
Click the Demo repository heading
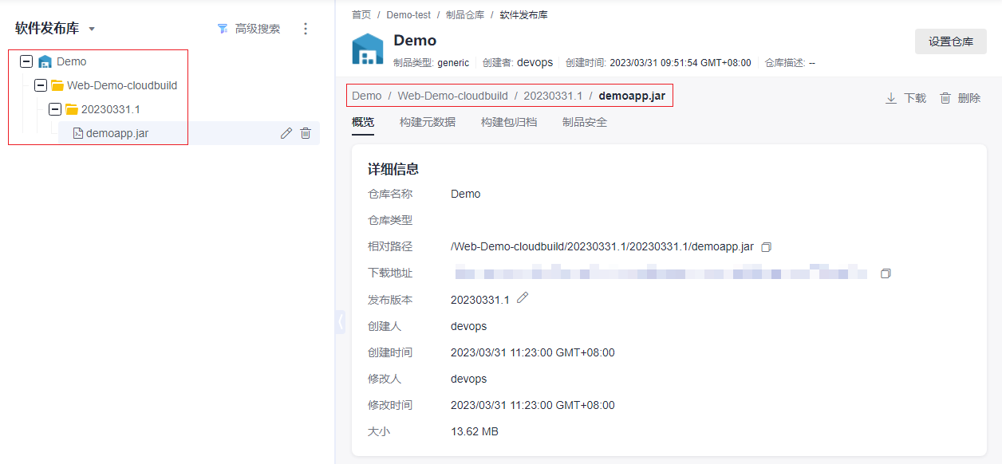415,41
